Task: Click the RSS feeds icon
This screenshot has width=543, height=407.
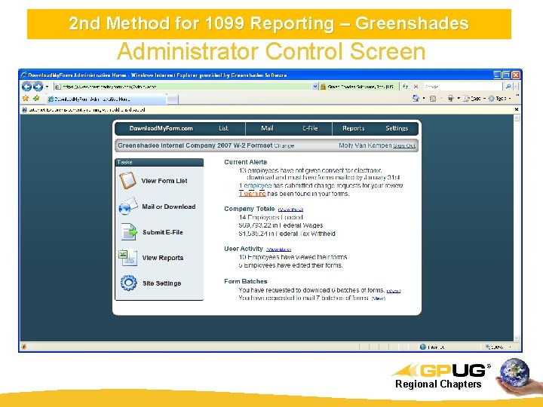Action: tap(433, 99)
